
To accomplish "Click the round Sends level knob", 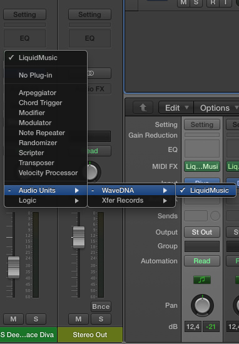I will [x=215, y=216].
